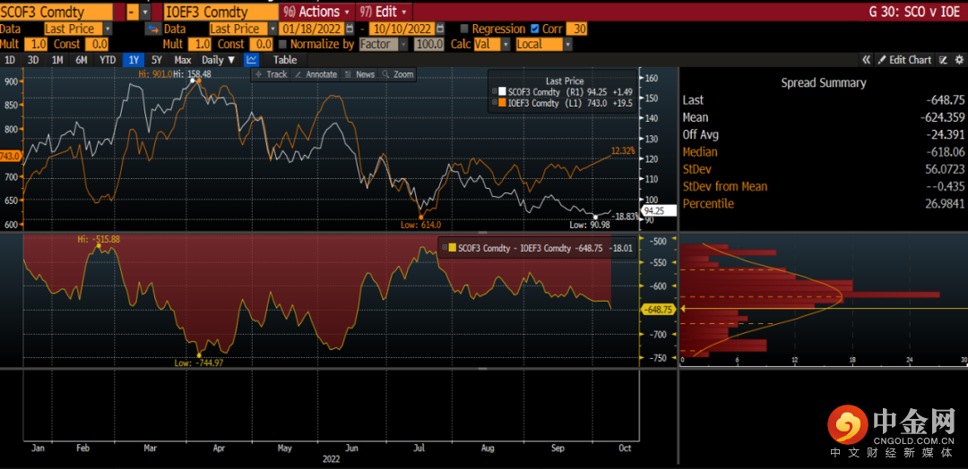Click the IOEF3 Comdty security field
This screenshot has height=469, width=968.
(220, 12)
